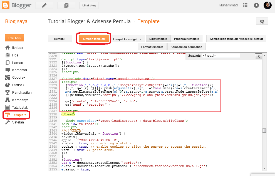The height and width of the screenshot is (176, 275).
Task: Click Tutorial Blogger & Adsense Pemula title
Action: (x=89, y=21)
